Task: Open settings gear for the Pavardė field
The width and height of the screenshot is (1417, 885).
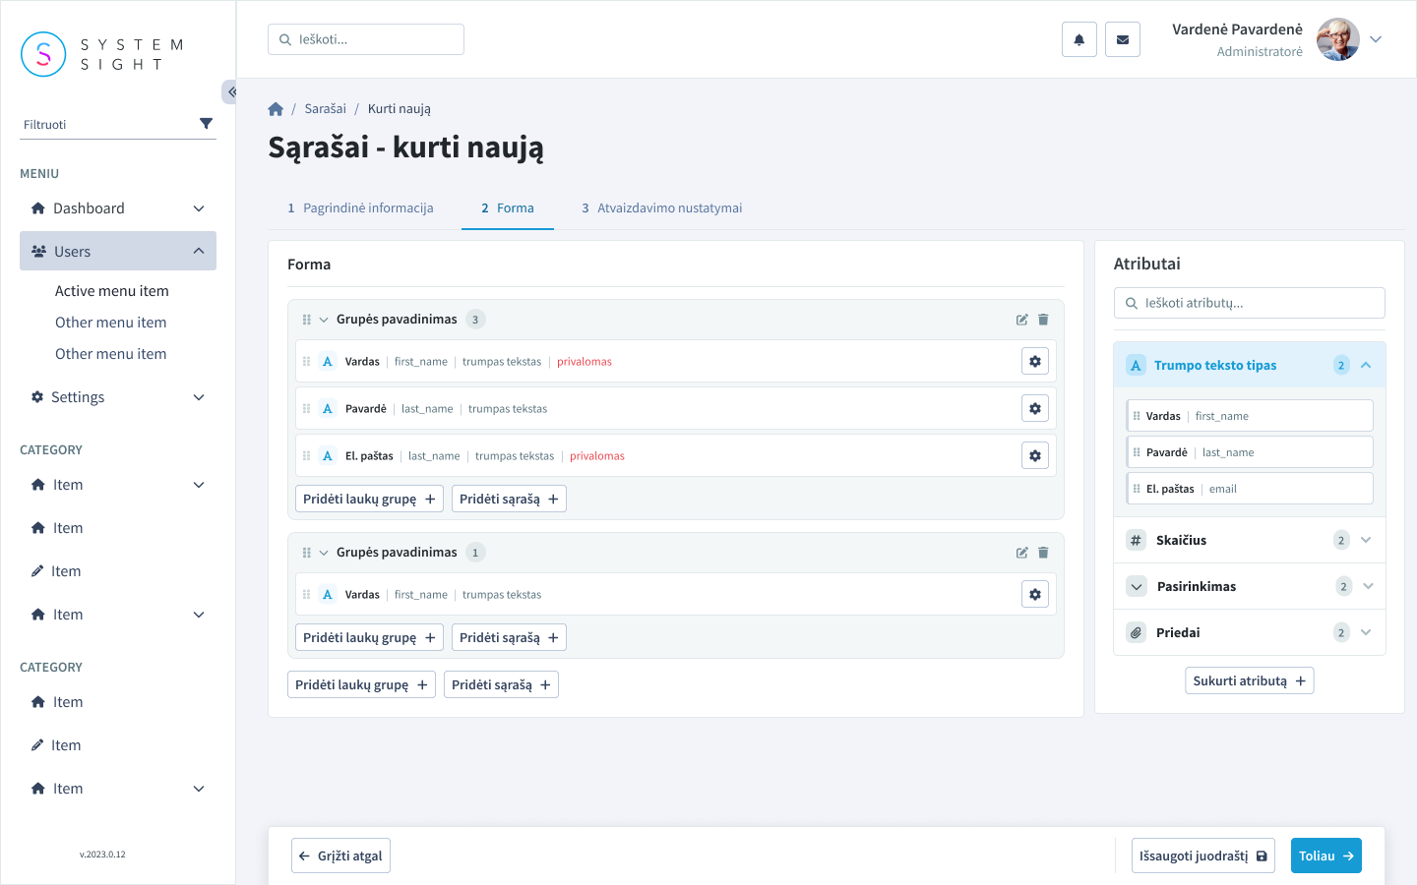Action: [x=1035, y=408]
